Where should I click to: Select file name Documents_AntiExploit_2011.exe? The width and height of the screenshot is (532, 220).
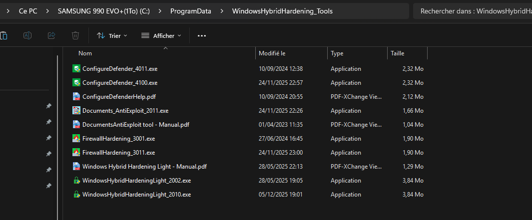coord(125,111)
